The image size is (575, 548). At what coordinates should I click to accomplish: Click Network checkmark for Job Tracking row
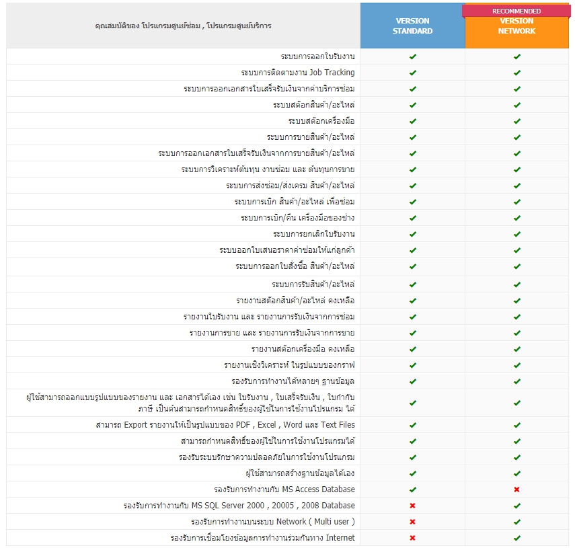517,73
